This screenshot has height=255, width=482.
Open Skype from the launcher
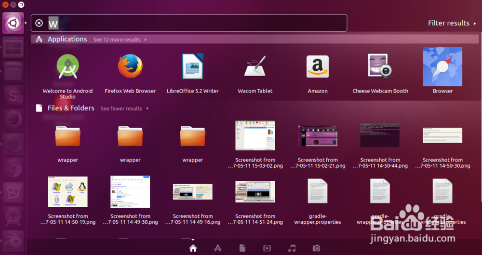pyautogui.click(x=13, y=95)
